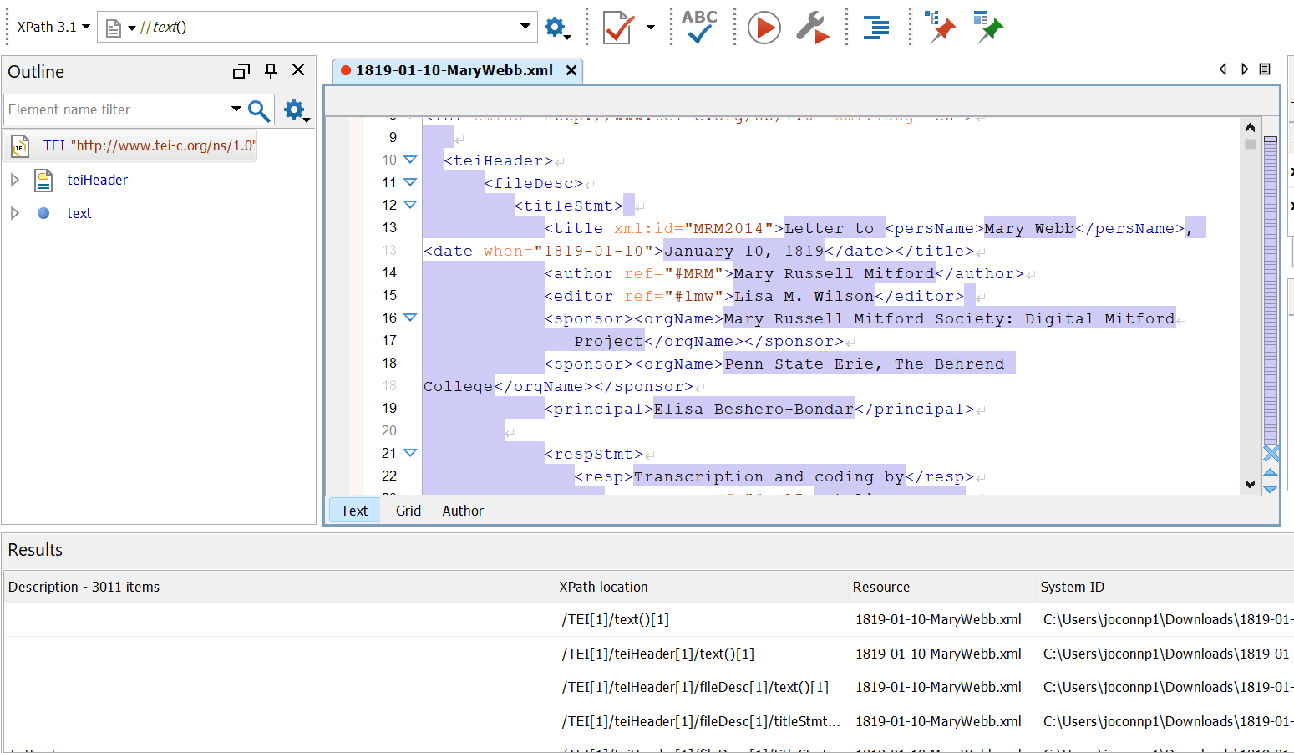The image size is (1294, 753).
Task: Select the TEI root node in Outline
Action: [x=130, y=145]
